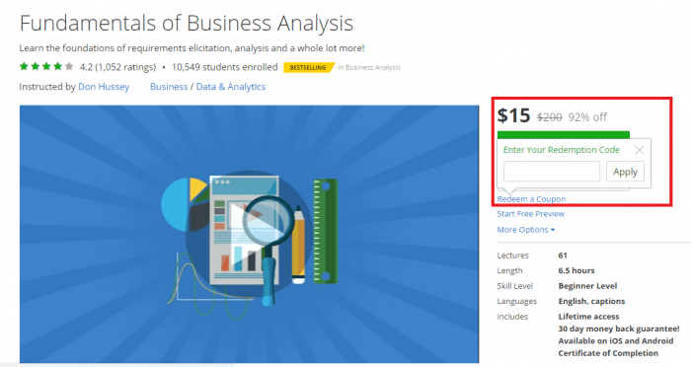Screen dimensions: 691x367
Task: Click Available on iOS and Android text
Action: (x=616, y=341)
